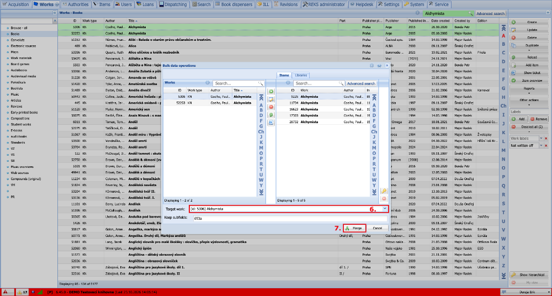Click the Update button
The width and height of the screenshot is (552, 296).
[x=529, y=30]
